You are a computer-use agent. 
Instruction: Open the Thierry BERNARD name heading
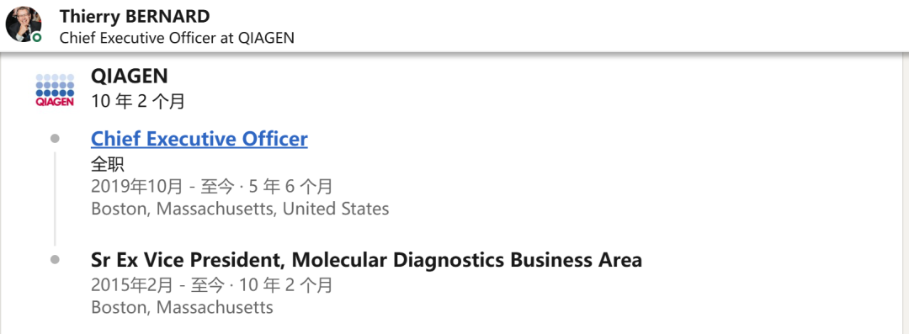135,16
